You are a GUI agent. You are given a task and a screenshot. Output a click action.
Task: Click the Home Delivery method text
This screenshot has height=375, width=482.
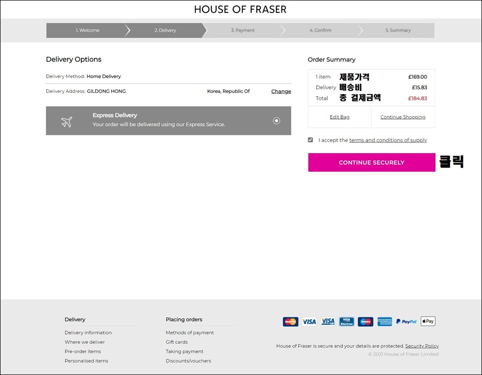pos(103,76)
